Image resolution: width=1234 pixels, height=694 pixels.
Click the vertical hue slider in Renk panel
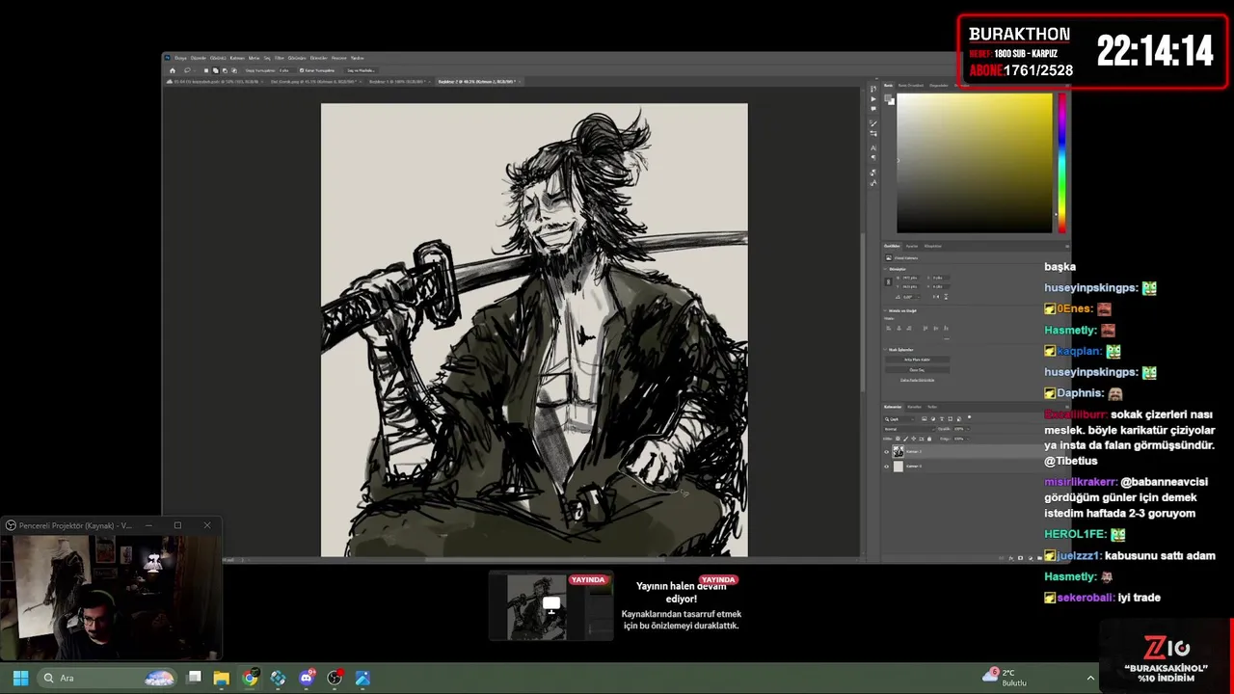point(1061,163)
